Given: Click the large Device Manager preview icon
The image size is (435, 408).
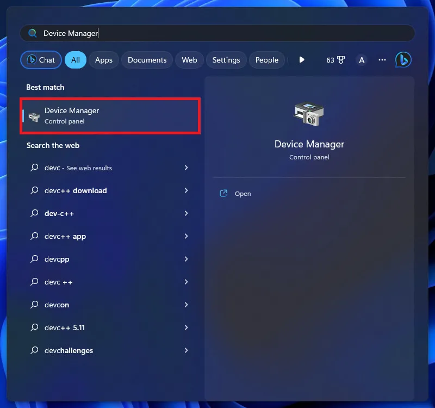Looking at the screenshot, I should (x=309, y=114).
